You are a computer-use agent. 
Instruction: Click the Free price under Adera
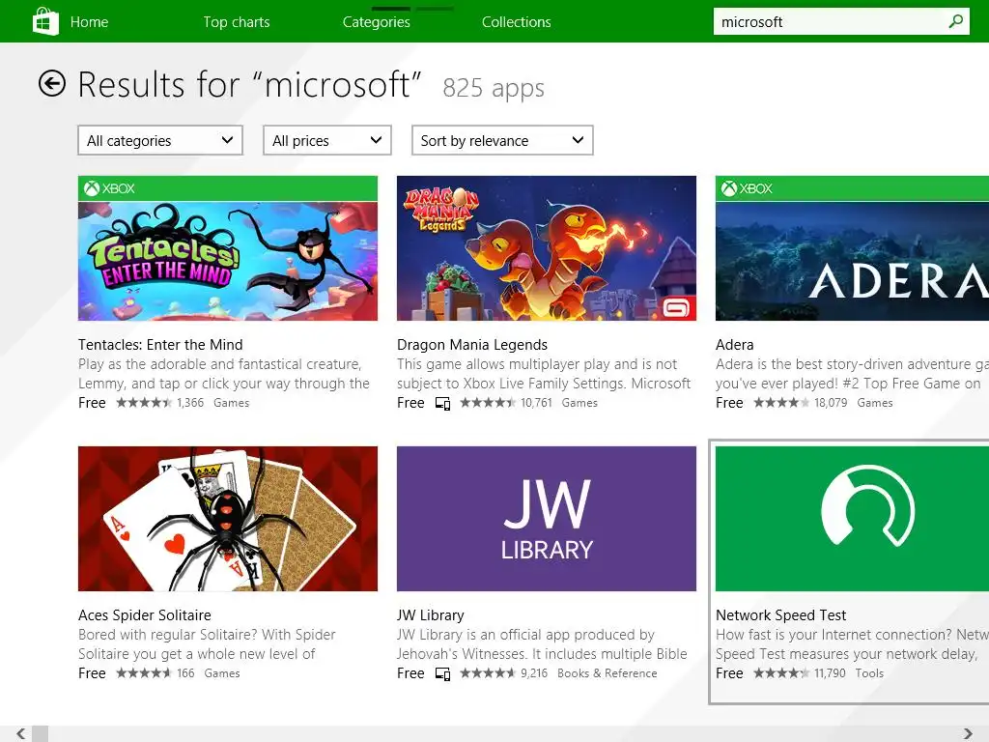click(729, 403)
